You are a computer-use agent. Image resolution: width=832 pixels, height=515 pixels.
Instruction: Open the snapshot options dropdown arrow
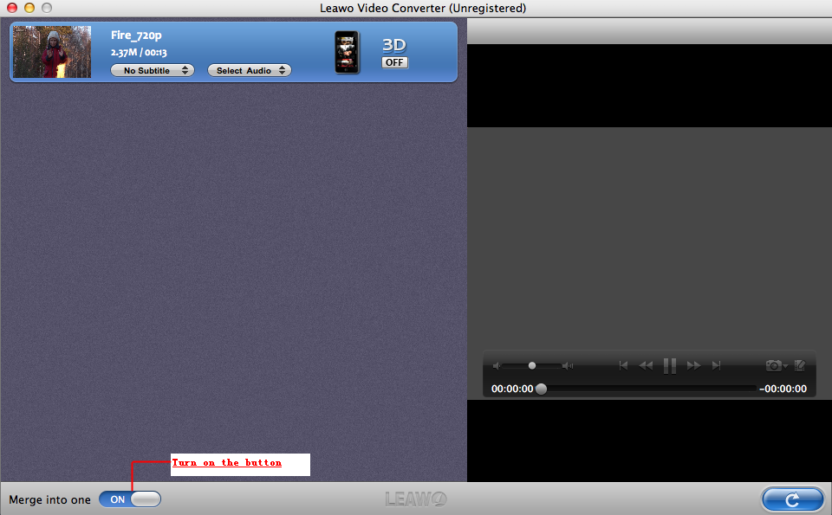tap(785, 366)
